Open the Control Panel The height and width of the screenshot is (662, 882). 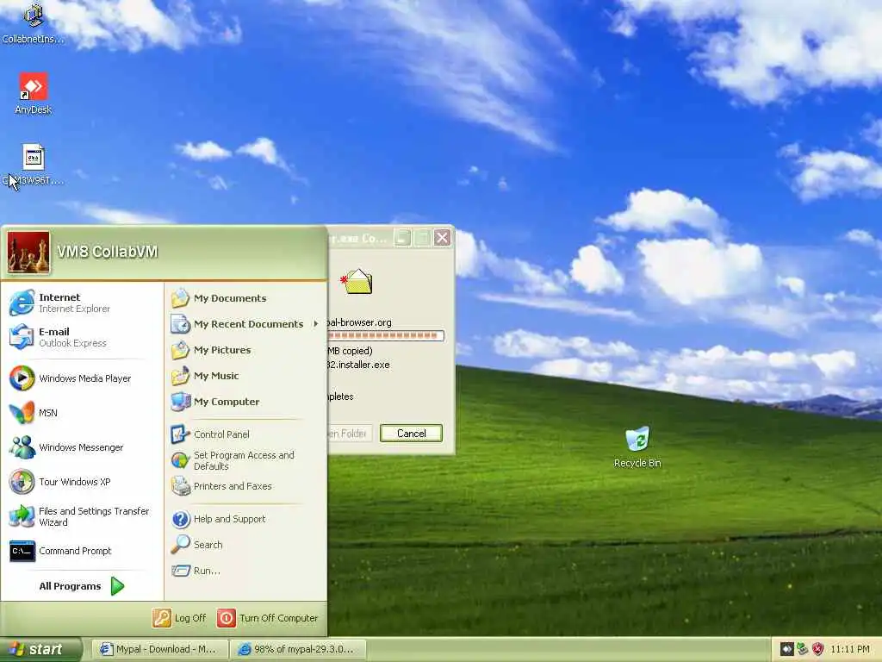coord(245,434)
